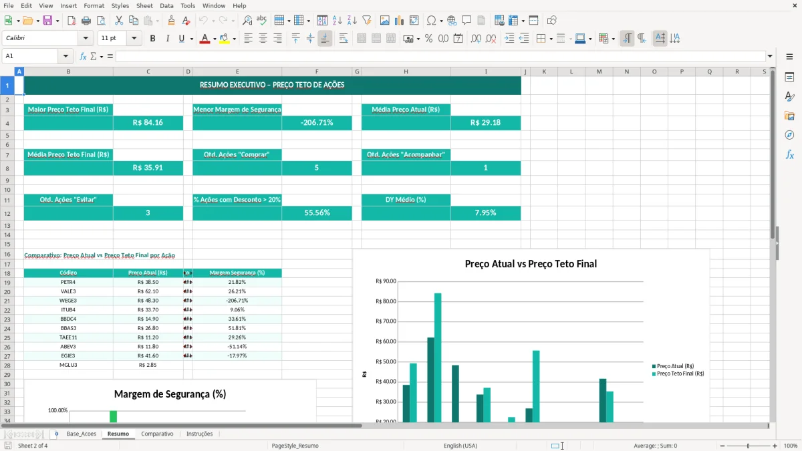Cut the selection with scissors icon
Image resolution: width=802 pixels, height=451 pixels.
coord(119,21)
